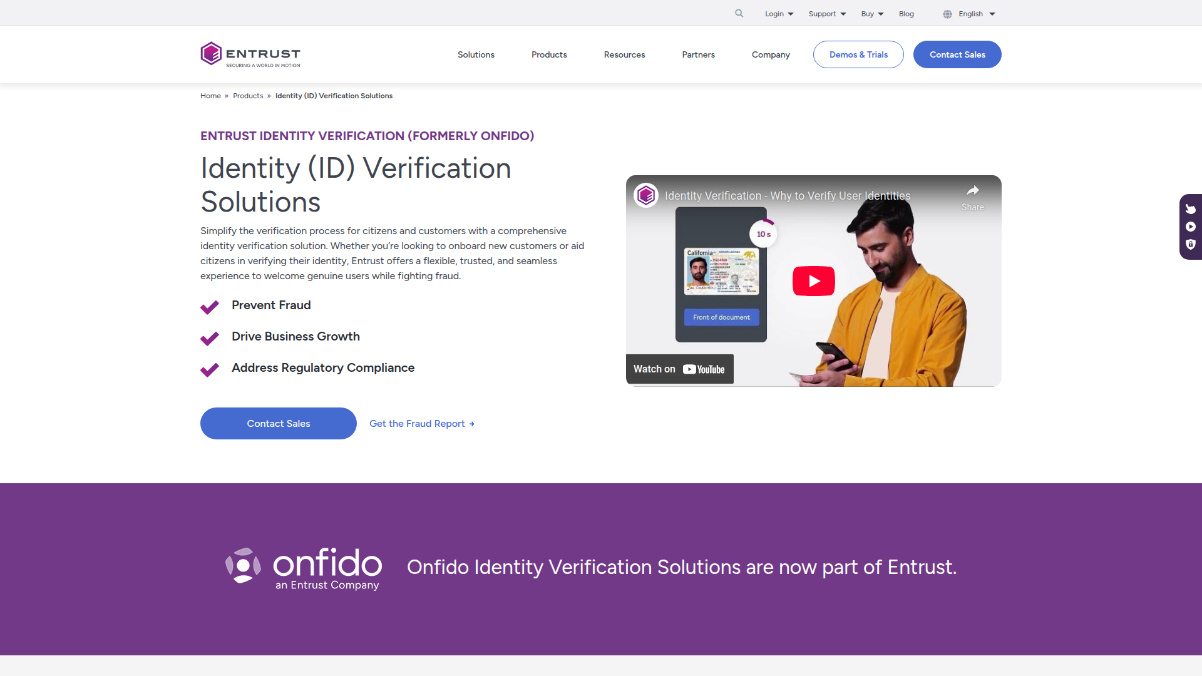1202x676 pixels.
Task: Click the Address Regulatory Compliance checkmark
Action: [210, 370]
